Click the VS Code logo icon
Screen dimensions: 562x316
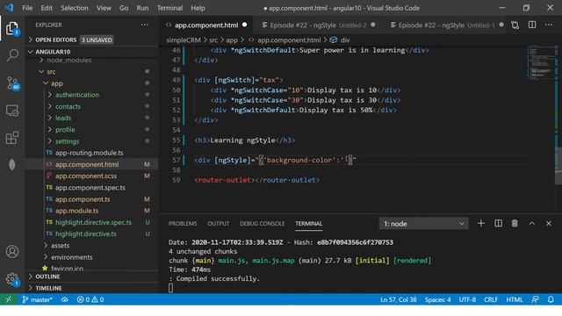click(9, 8)
